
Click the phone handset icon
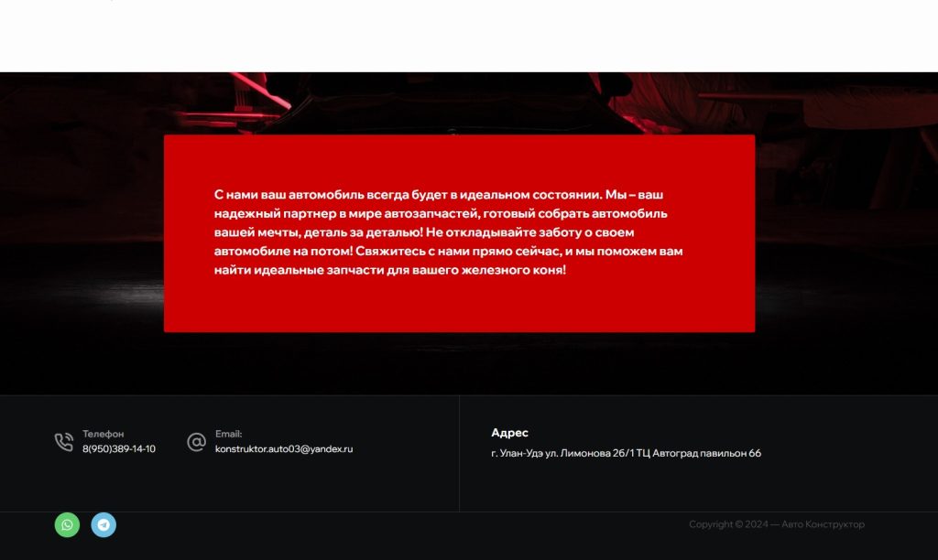(x=63, y=442)
